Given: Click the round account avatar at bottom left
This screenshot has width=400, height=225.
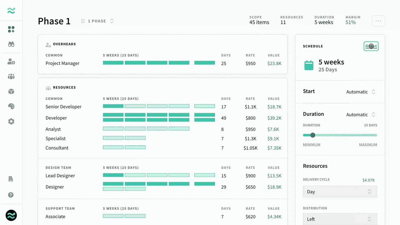Looking at the screenshot, I should [11, 215].
